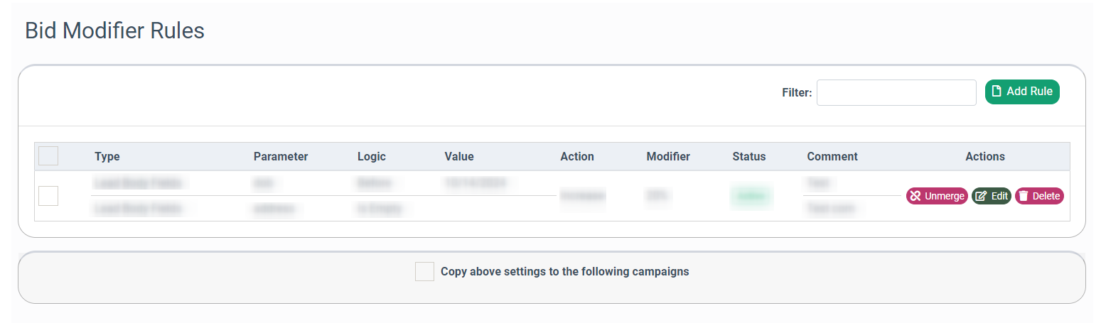Sort by the Parameter column header
The image size is (1101, 323).
(x=281, y=156)
